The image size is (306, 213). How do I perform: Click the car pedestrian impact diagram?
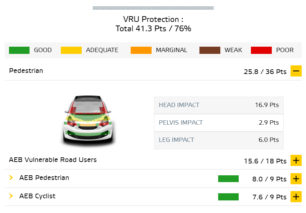[88, 120]
